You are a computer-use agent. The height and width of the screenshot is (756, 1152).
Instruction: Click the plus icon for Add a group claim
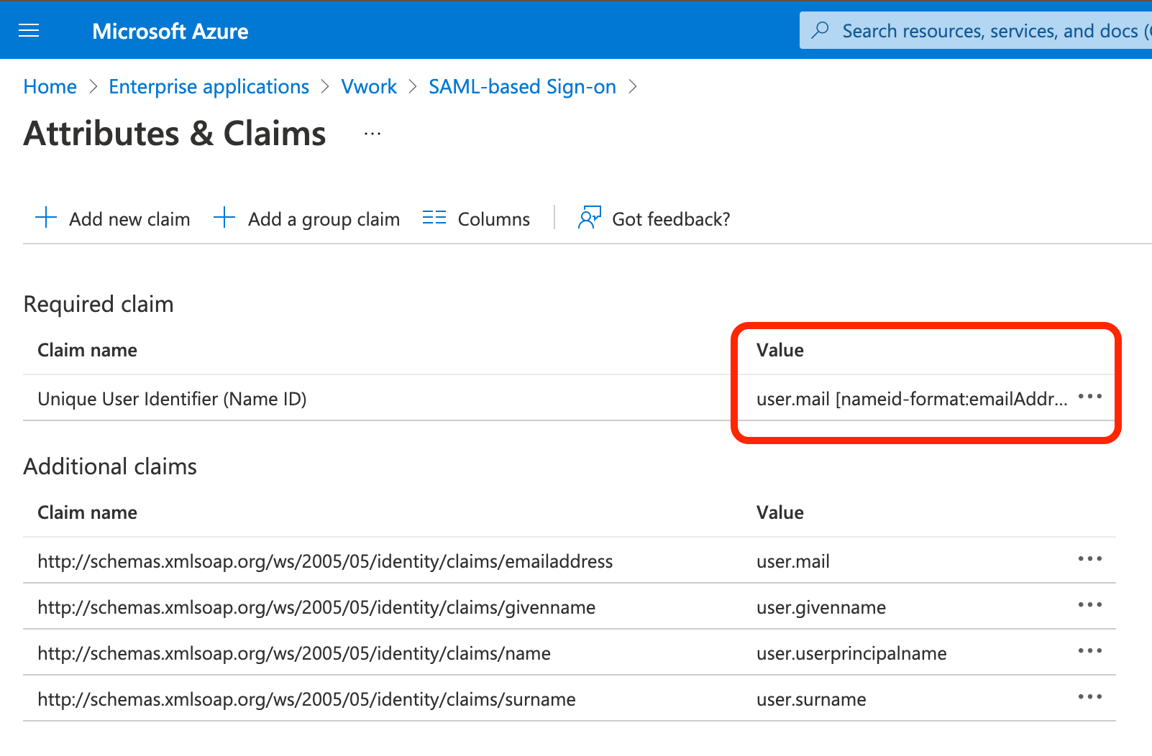click(x=224, y=218)
